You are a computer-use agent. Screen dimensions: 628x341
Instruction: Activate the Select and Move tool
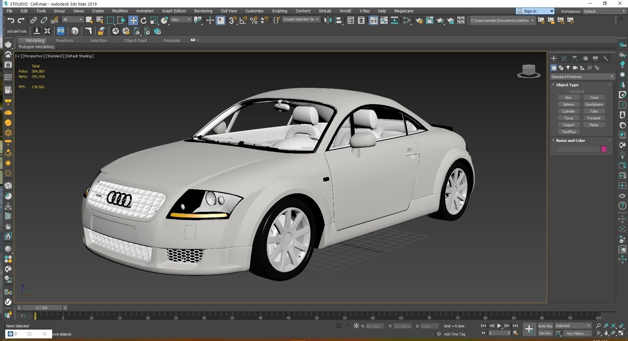(133, 20)
